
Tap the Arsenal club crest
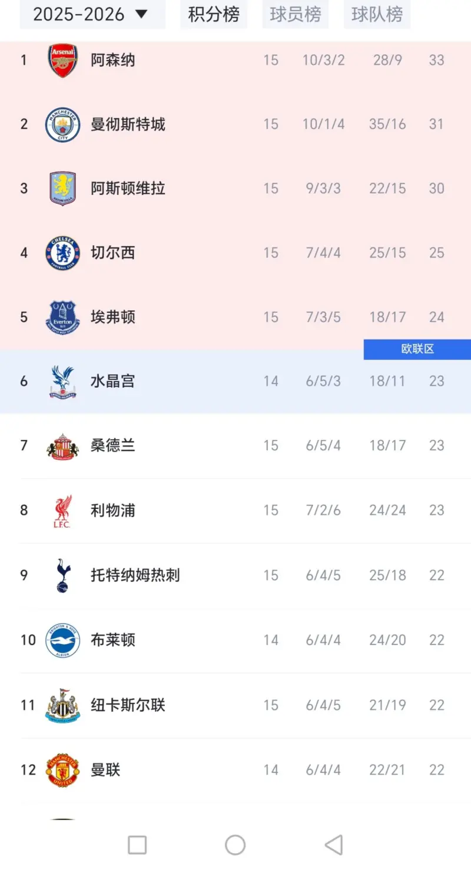63,60
